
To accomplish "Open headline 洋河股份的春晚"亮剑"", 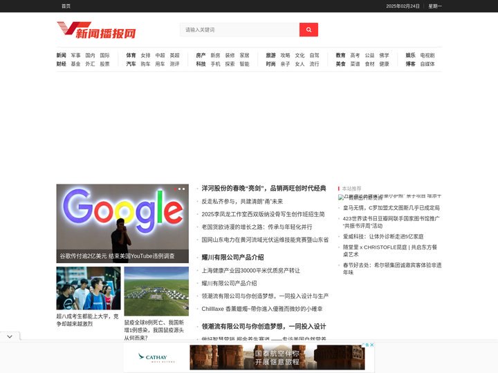I will click(264, 188).
